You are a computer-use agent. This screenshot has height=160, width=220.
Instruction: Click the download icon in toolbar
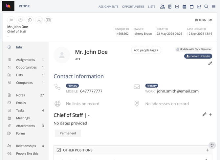coord(39,20)
